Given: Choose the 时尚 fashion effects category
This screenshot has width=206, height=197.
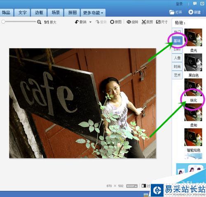Looking at the screenshot, I should 177,66.
